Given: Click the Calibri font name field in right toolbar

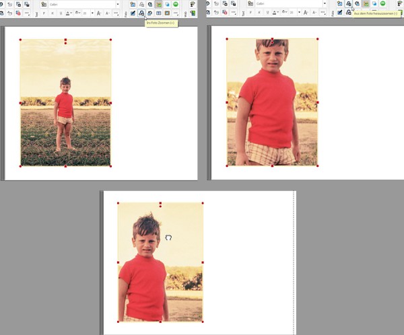Looking at the screenshot, I should click(289, 3).
